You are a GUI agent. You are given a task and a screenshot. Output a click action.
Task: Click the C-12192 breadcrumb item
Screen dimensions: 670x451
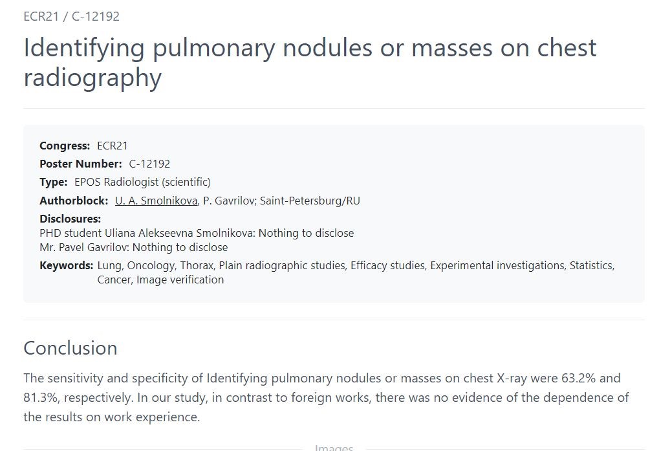96,17
